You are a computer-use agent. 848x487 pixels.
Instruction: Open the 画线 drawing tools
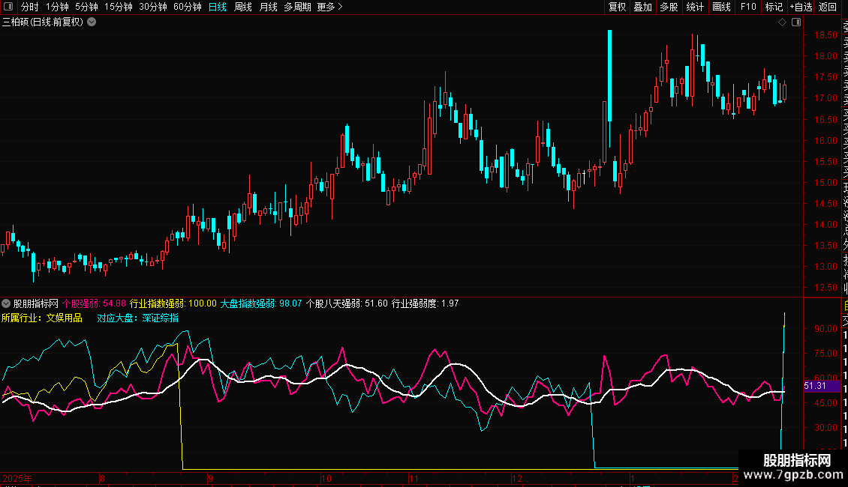(x=721, y=7)
